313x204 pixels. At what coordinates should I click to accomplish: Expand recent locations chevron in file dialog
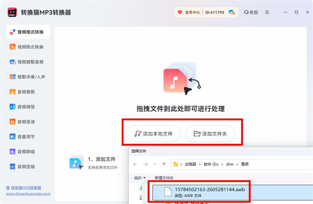(155, 164)
